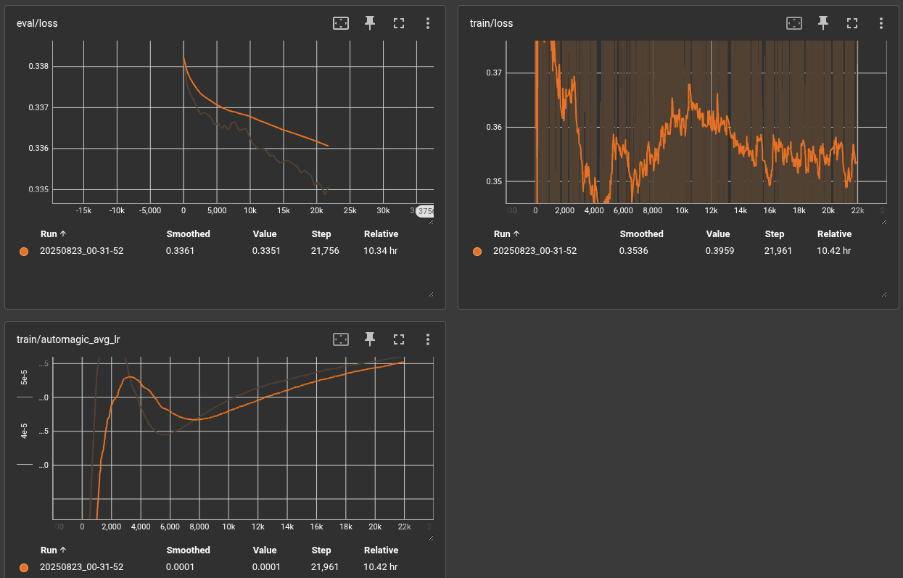Sort train/loss table by Smoothed header
Viewport: 903px width, 578px height.
(x=641, y=234)
